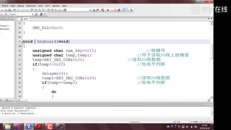The height and width of the screenshot is (130, 231).
Task: Open Adobe Reader from the taskbar
Action: pos(39,127)
